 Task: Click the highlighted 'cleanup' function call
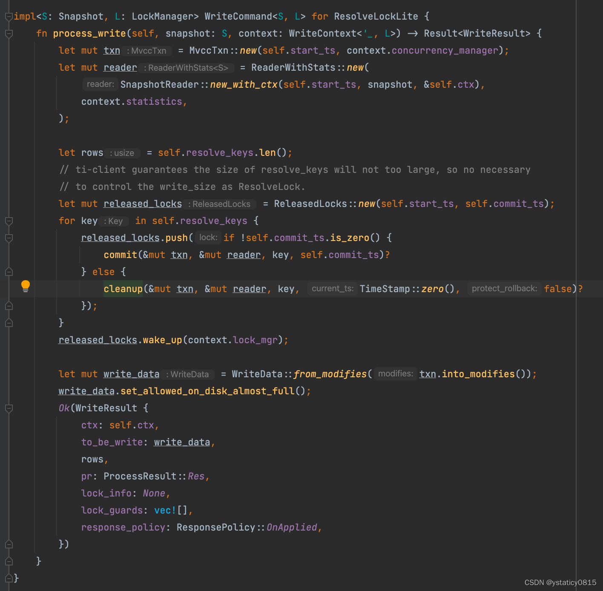pyautogui.click(x=123, y=289)
